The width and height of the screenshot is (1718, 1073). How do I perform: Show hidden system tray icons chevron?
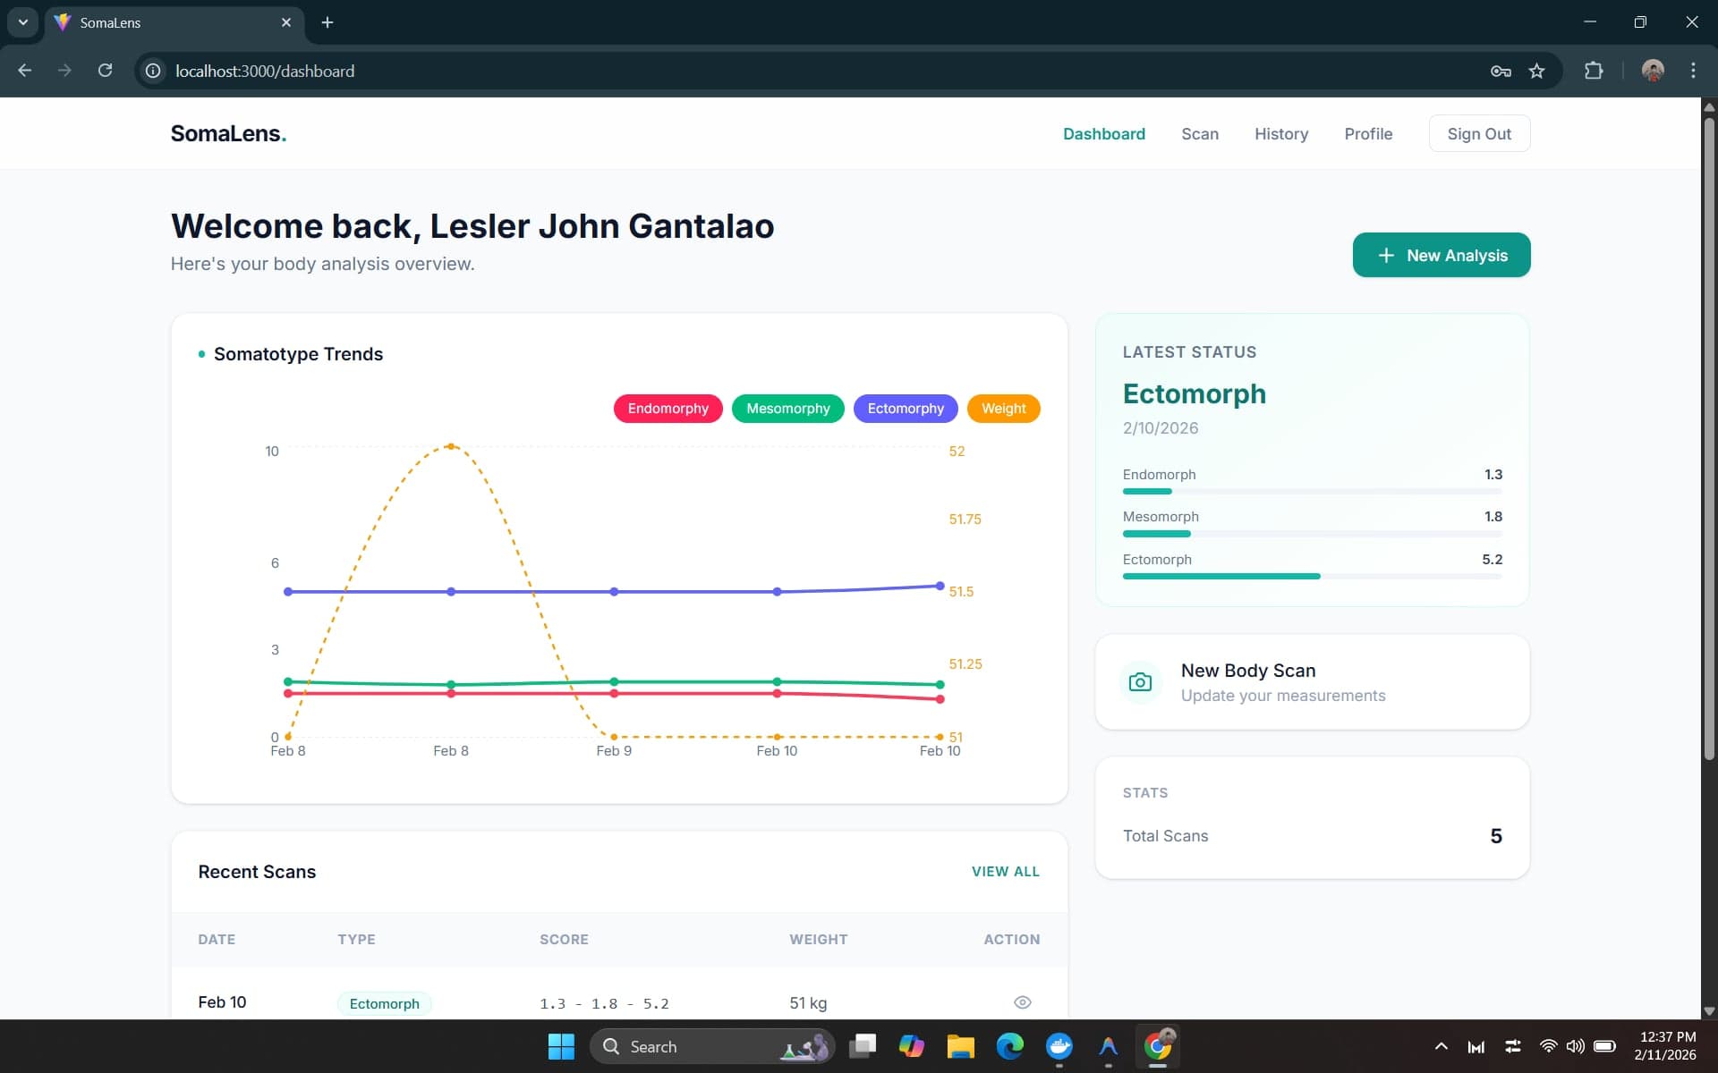pyautogui.click(x=1441, y=1046)
